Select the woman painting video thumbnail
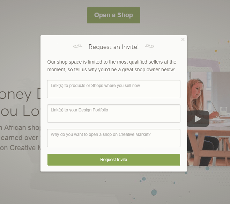The image size is (230, 204). coord(208,118)
